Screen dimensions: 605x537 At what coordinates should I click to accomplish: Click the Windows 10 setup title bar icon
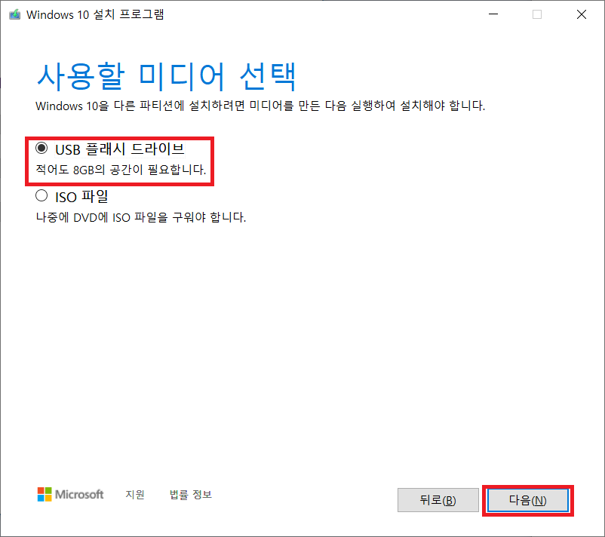(x=14, y=14)
